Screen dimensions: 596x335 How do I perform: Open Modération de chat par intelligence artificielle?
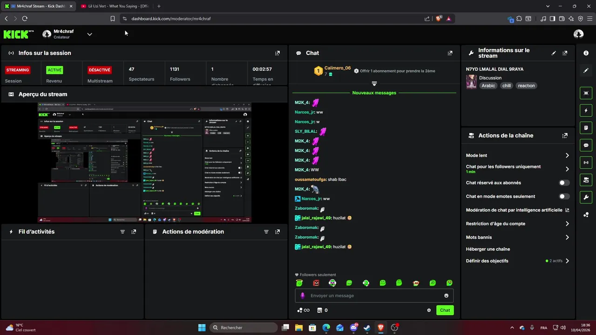click(x=517, y=210)
